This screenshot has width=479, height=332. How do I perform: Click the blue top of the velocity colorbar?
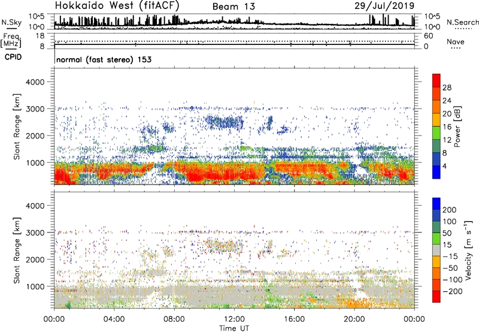click(x=436, y=204)
